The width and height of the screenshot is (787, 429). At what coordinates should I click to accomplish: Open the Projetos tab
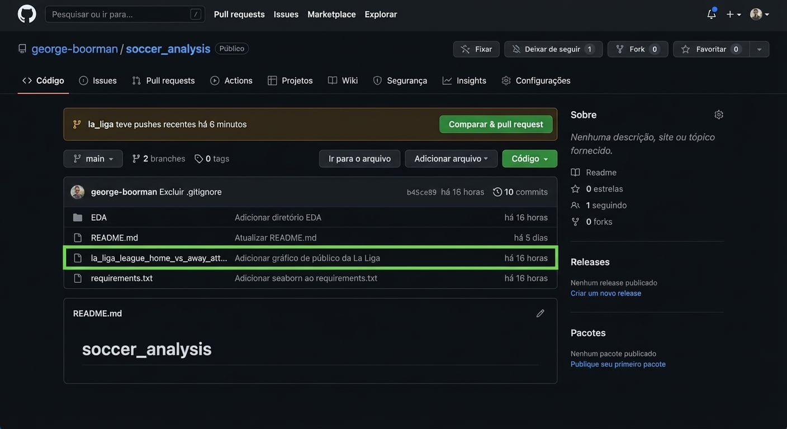pos(290,80)
